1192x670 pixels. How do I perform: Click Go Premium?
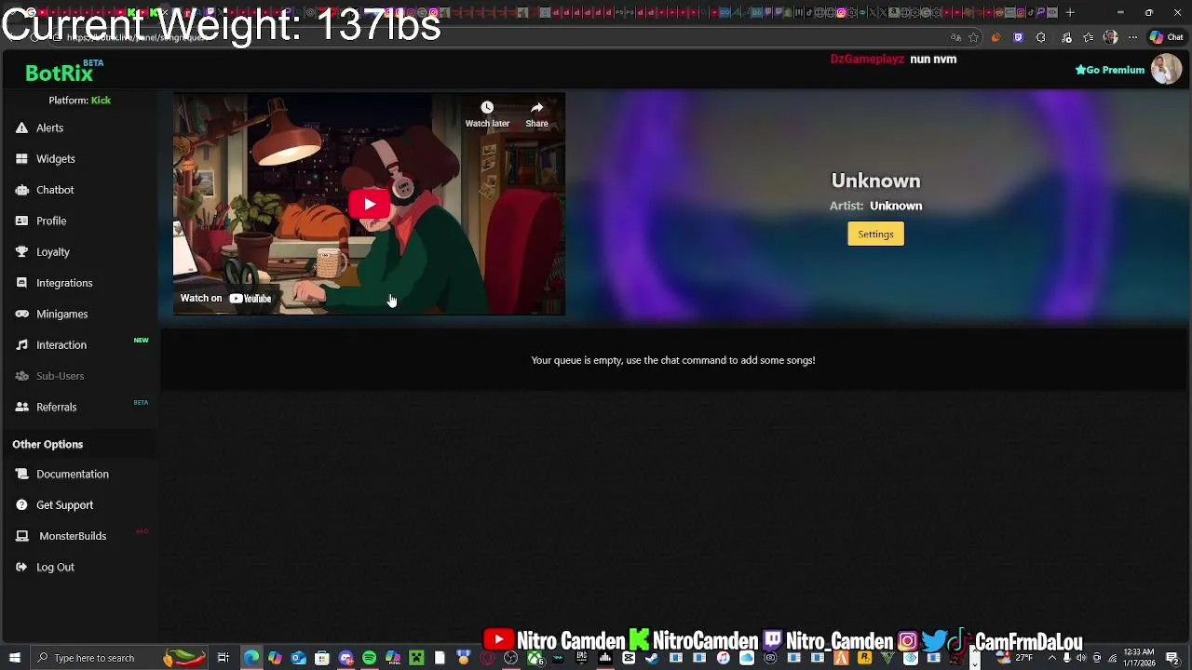pos(1109,70)
